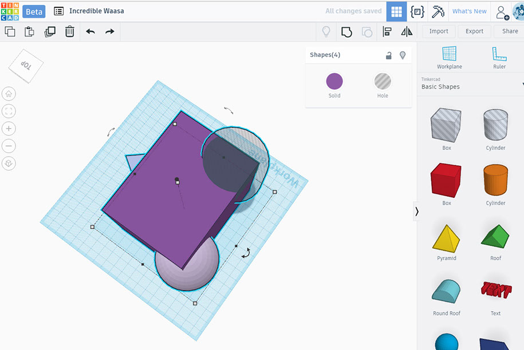Pick the red Text shape
Viewport: 524px width, 350px height.
[x=496, y=290]
